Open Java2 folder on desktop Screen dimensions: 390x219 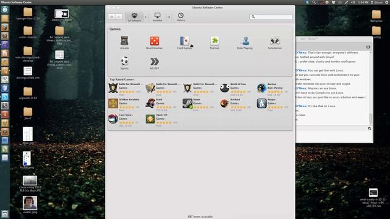[x=28, y=114]
